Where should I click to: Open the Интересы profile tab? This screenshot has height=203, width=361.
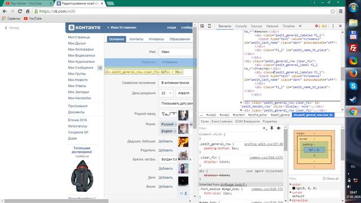click(x=156, y=39)
